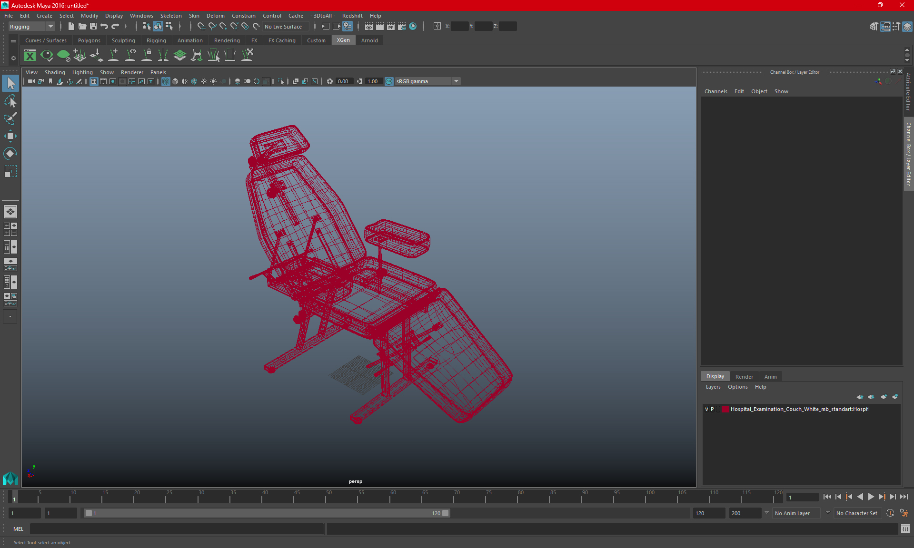Open the Renderer viewport menu
This screenshot has width=914, height=548.
(132, 72)
